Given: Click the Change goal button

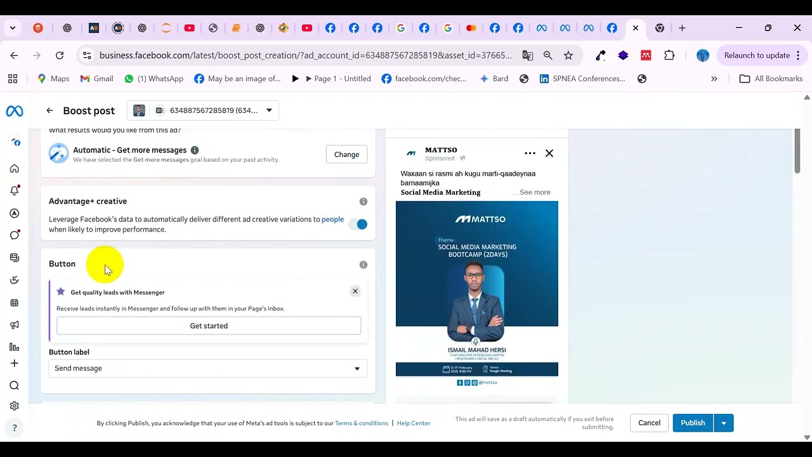Looking at the screenshot, I should [x=346, y=154].
